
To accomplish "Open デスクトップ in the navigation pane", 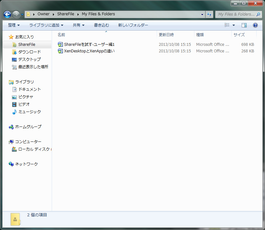I will [x=30, y=59].
